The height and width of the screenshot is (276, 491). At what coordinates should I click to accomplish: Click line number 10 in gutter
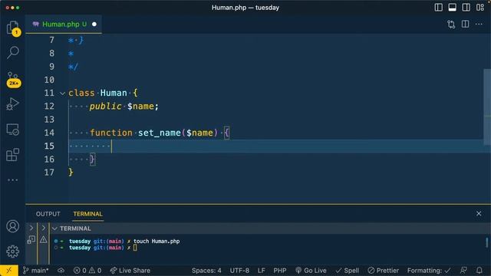[x=49, y=80]
